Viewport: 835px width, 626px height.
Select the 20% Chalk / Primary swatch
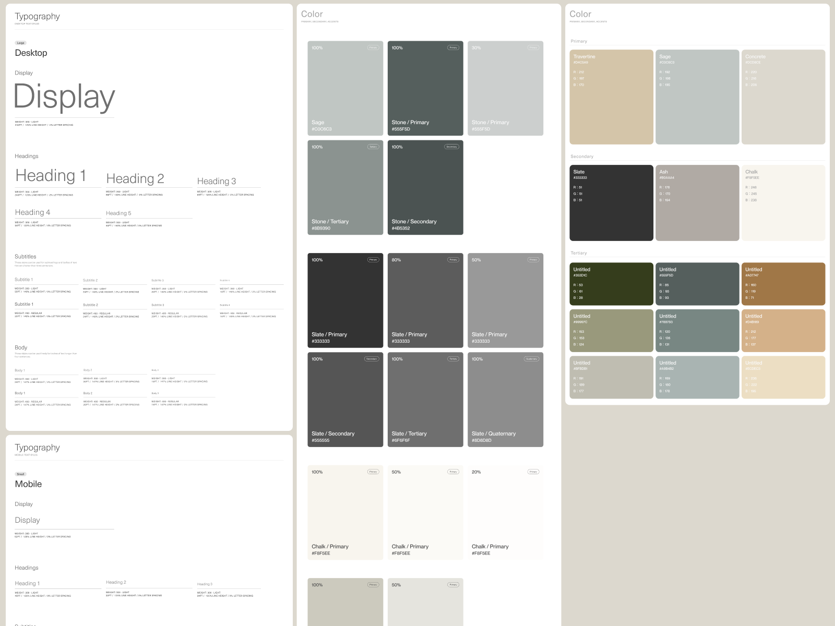click(x=505, y=512)
